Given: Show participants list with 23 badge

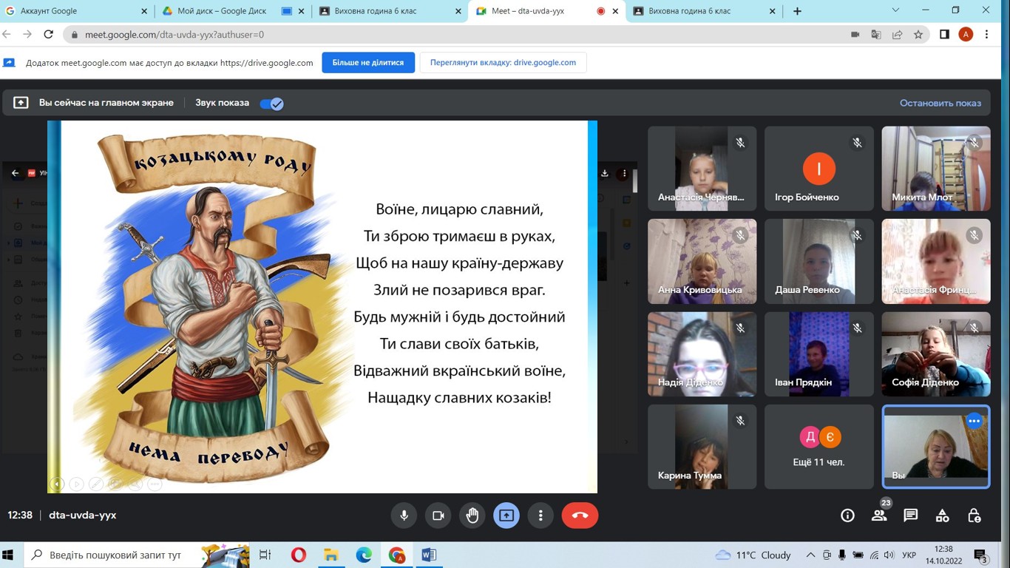Looking at the screenshot, I should pos(879,515).
